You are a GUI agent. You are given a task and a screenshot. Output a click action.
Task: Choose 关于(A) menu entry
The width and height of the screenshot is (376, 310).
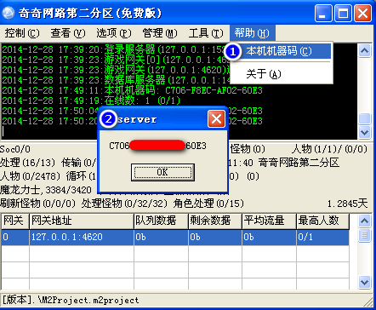click(x=282, y=74)
